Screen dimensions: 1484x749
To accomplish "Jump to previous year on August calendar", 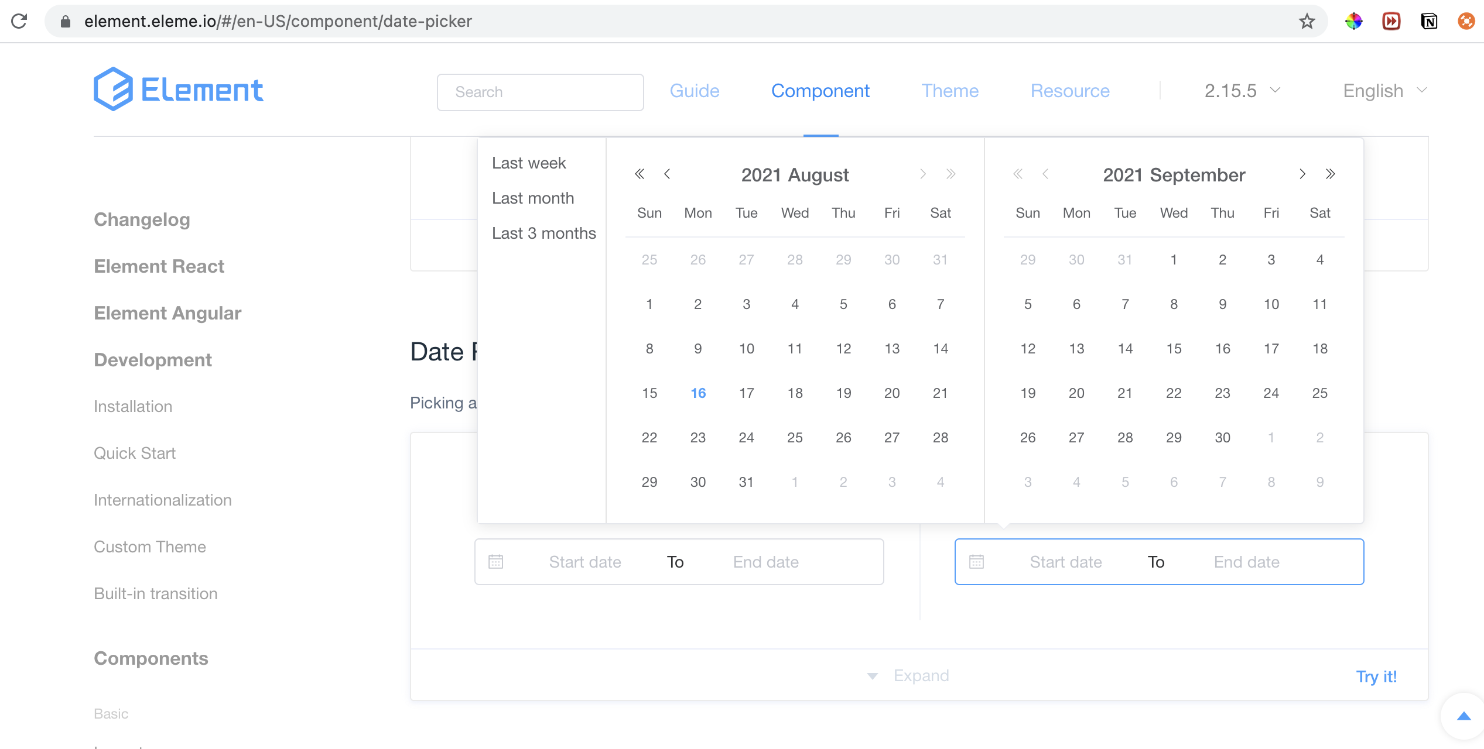I will (x=639, y=174).
